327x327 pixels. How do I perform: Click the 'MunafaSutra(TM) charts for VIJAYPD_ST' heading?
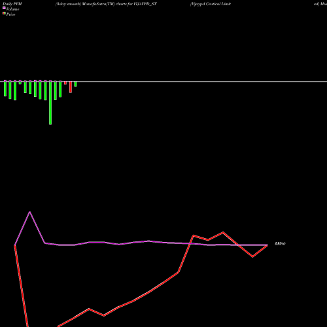tap(120, 4)
